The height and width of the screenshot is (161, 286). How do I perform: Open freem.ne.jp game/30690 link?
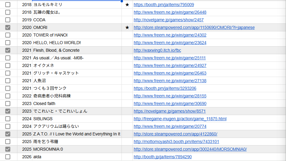pos(170,103)
